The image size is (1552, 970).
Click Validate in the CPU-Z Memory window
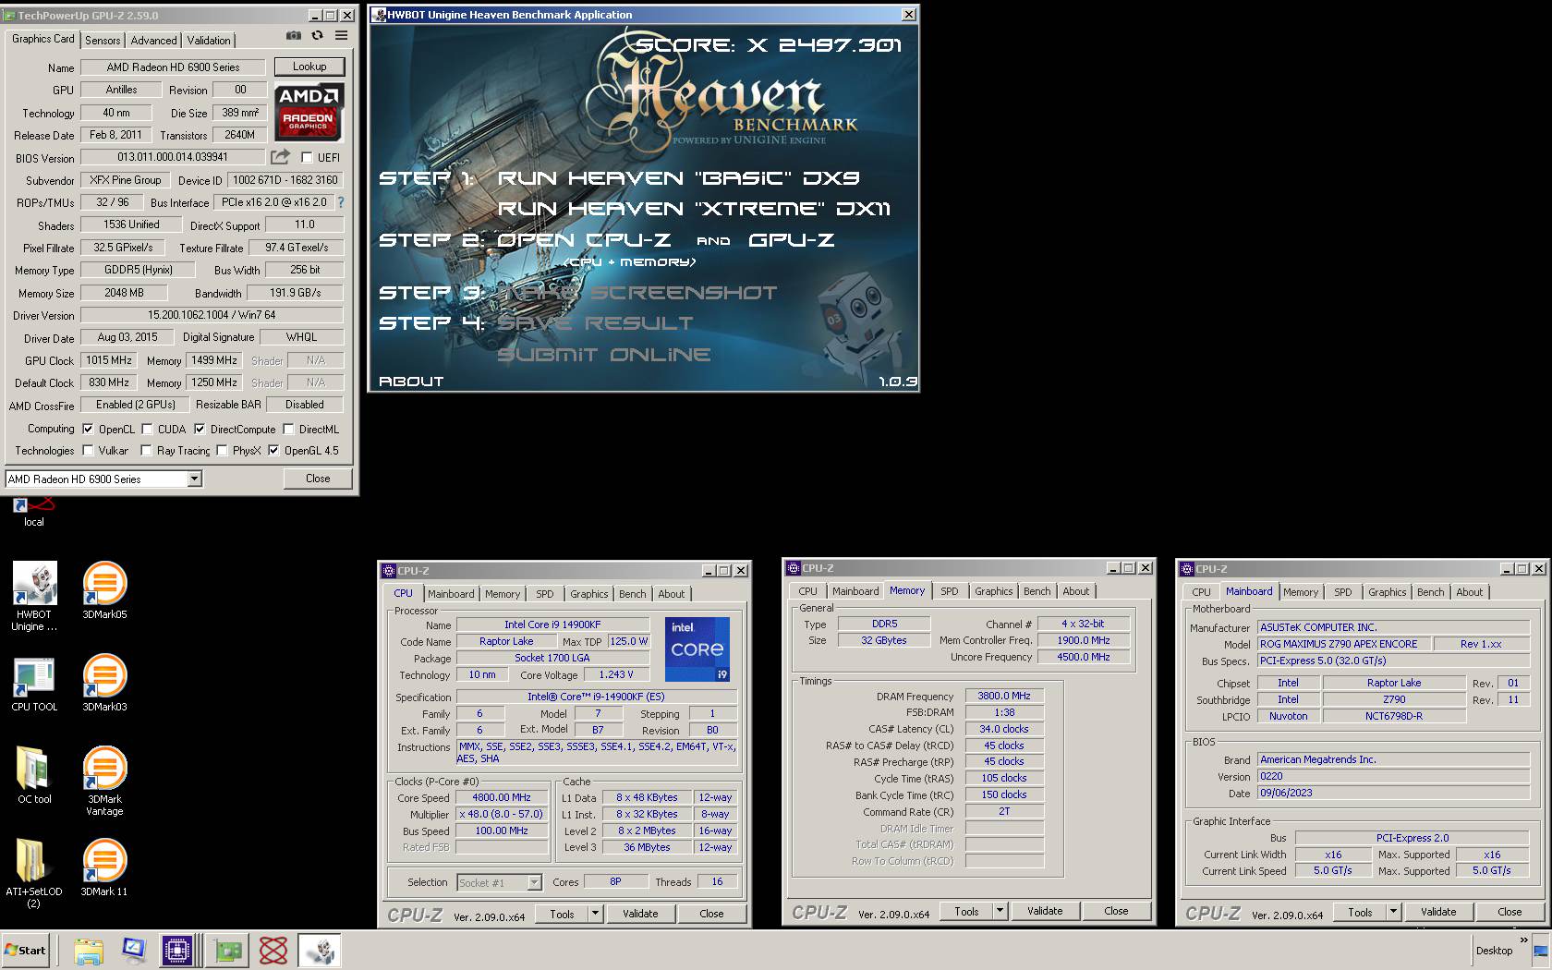tap(1045, 911)
